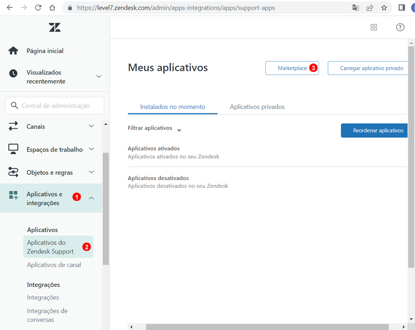Click the sidebar vertical scrollbar thumb
The height and width of the screenshot is (330, 415).
[106, 209]
